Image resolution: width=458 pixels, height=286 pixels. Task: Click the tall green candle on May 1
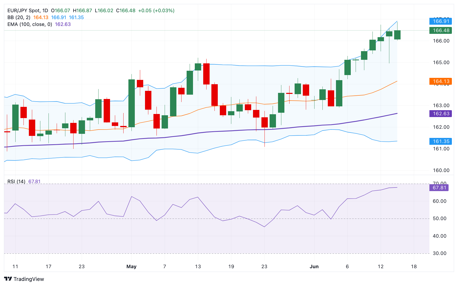pyautogui.click(x=131, y=103)
